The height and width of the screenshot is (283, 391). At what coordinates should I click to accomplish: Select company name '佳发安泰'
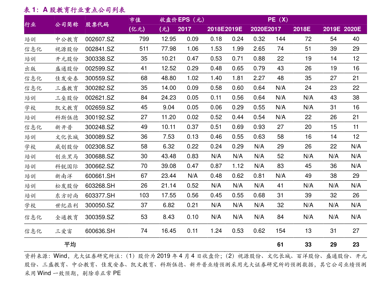67,78
